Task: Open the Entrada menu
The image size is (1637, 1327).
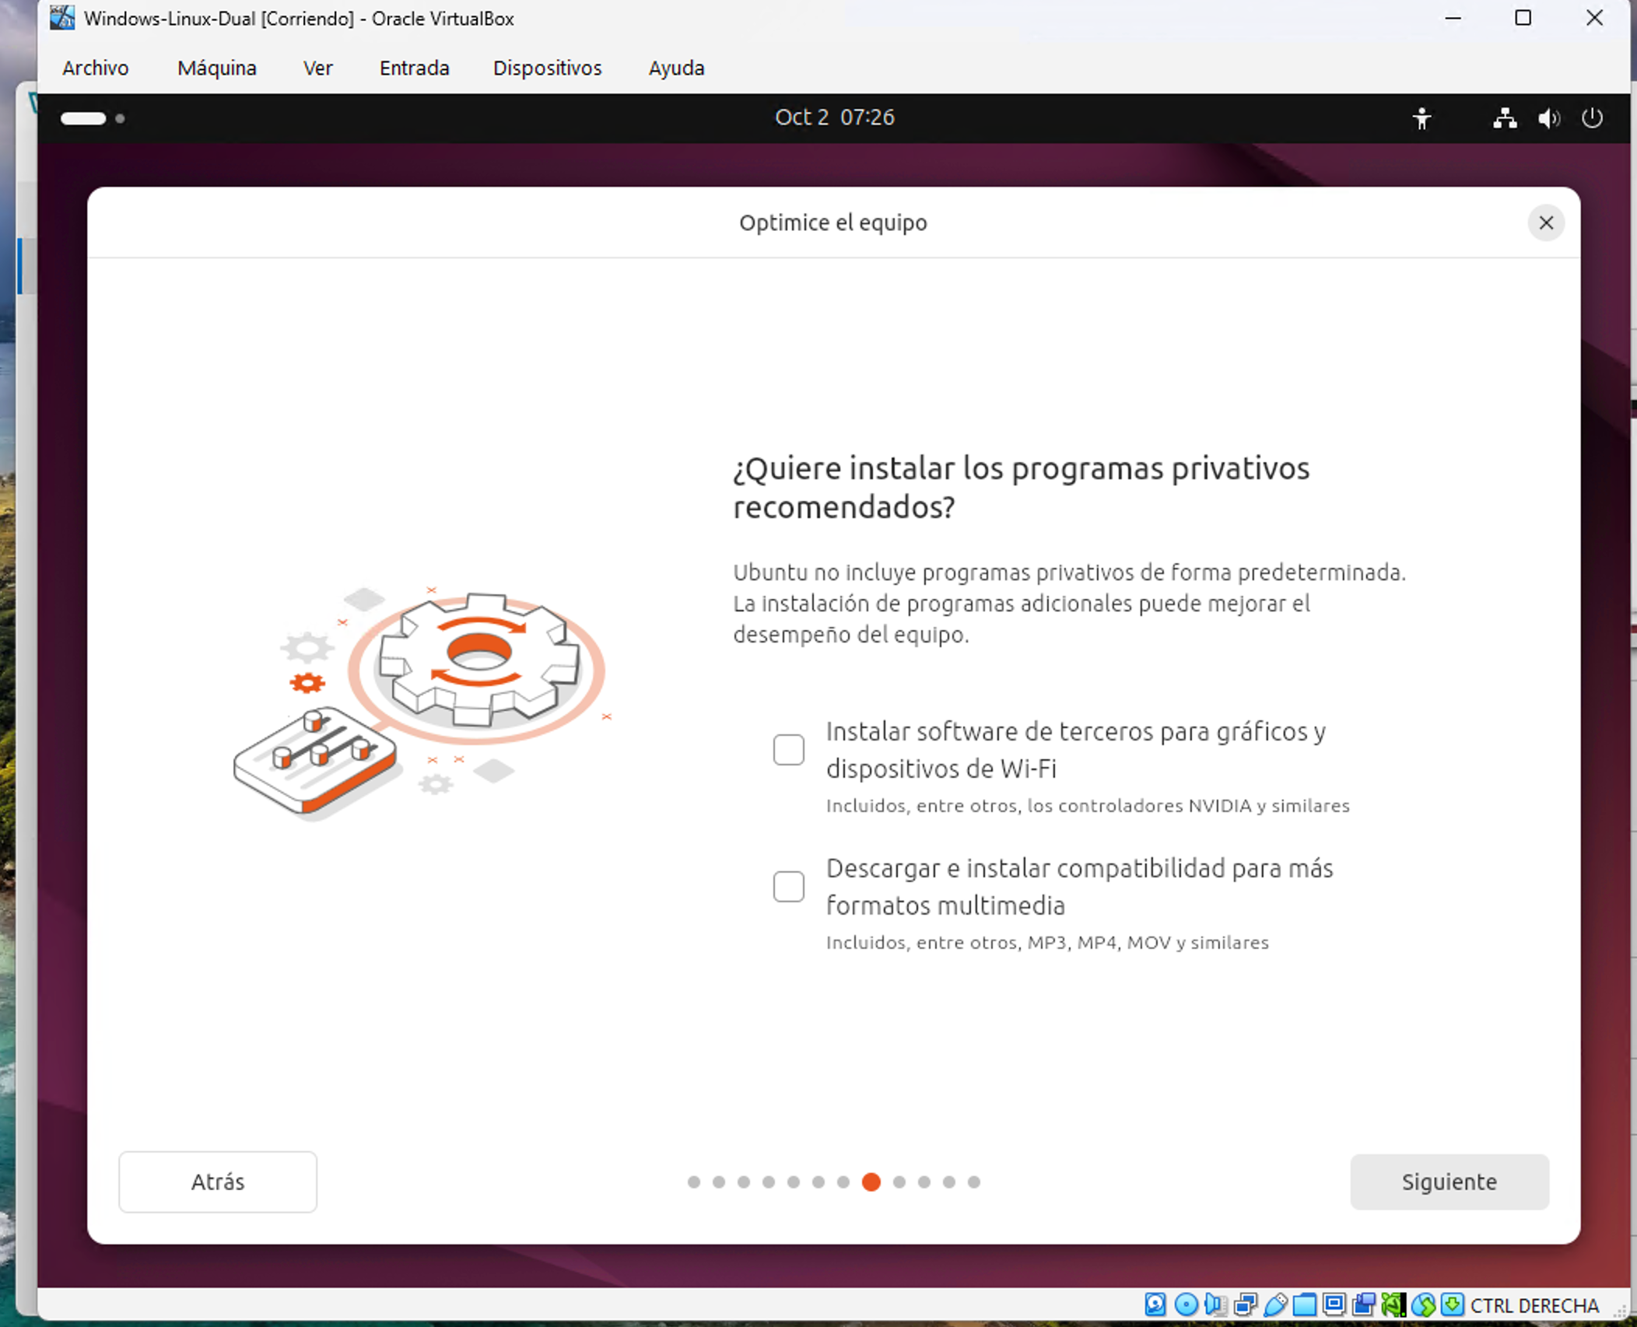Action: [414, 68]
